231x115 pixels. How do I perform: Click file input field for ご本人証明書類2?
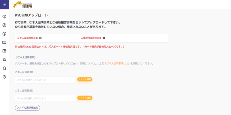[45, 98]
